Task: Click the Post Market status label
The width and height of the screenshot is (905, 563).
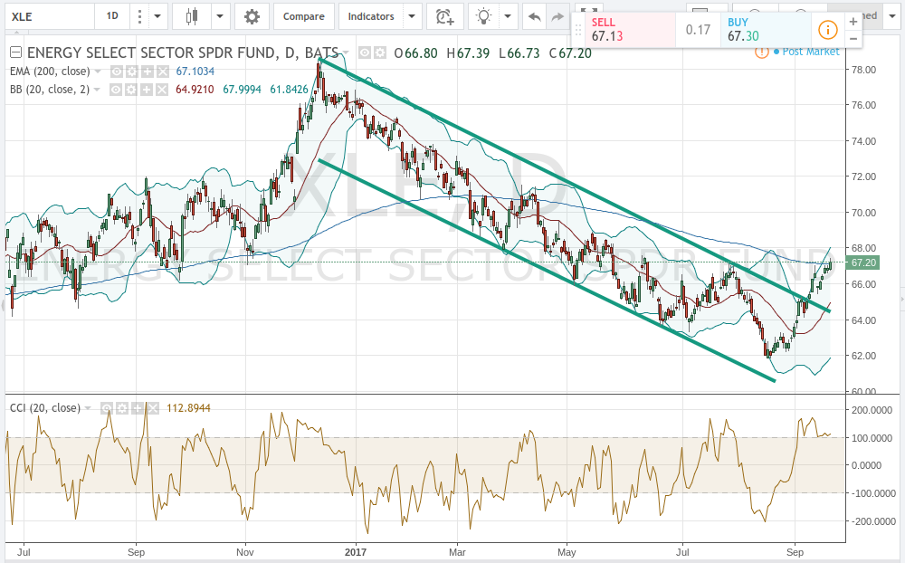Action: 810,52
